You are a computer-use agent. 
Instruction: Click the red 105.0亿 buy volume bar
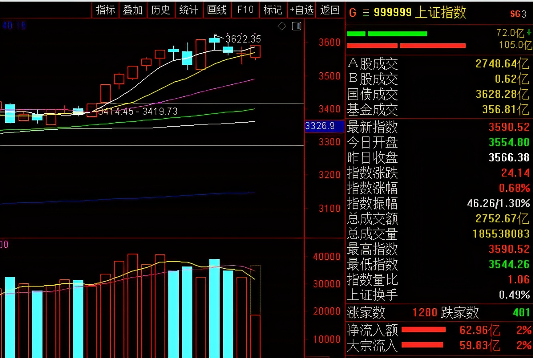pyautogui.click(x=406, y=46)
